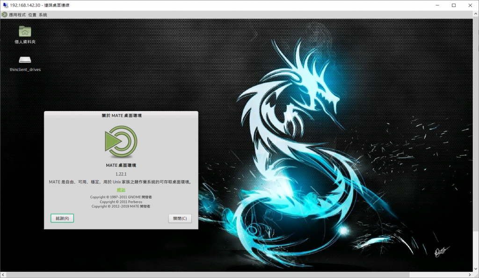The width and height of the screenshot is (479, 278).
Task: Click the vertical scrollbar down arrow
Action: tap(476, 269)
